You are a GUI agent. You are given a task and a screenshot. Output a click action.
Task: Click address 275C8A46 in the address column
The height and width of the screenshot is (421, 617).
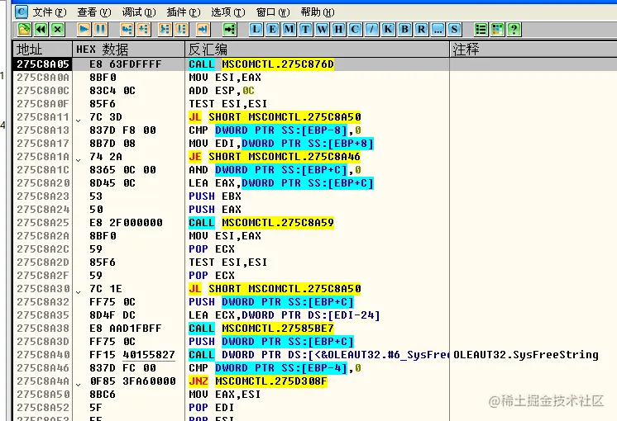(42, 368)
